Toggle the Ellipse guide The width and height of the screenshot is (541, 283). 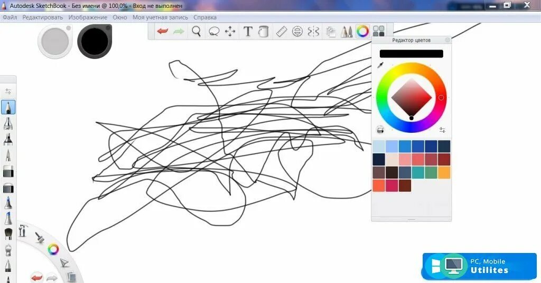point(297,32)
